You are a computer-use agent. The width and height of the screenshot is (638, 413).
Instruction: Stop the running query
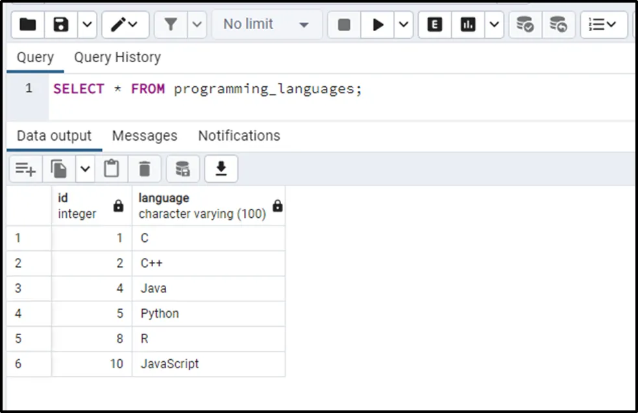[344, 25]
